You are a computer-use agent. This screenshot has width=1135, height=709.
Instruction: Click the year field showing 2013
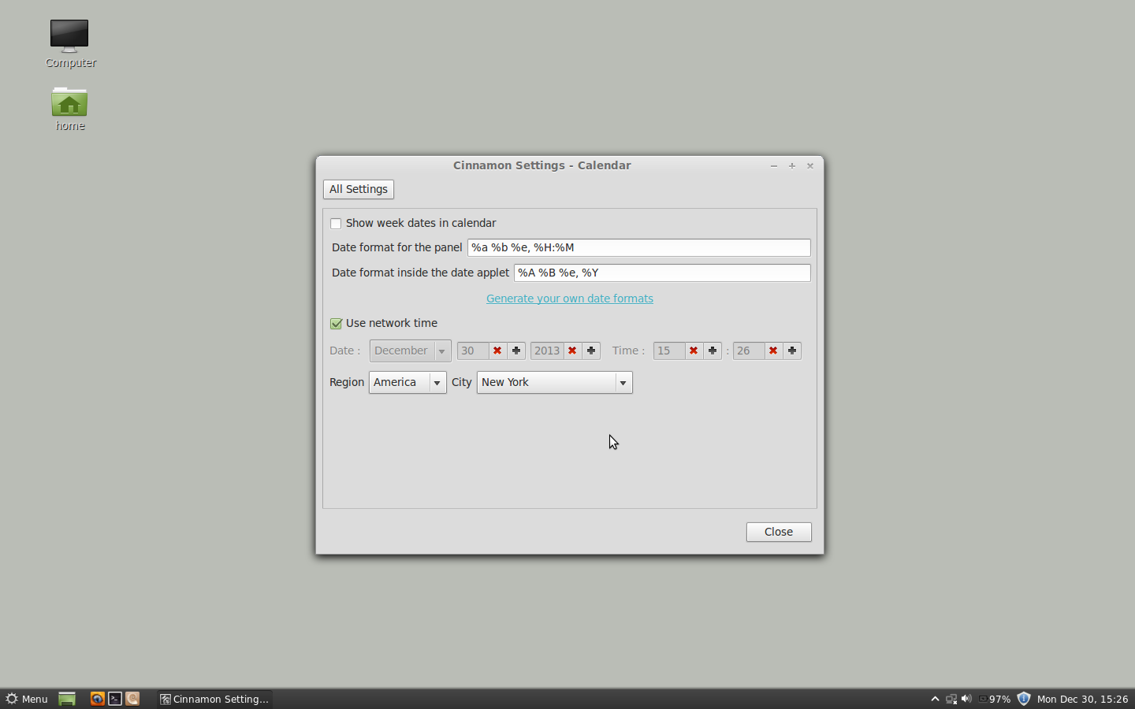[547, 351]
